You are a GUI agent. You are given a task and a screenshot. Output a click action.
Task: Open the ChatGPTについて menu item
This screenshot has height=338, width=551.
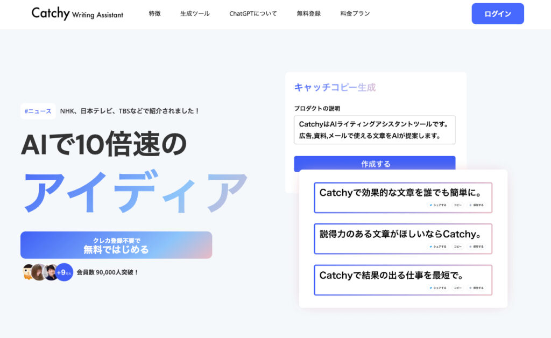[x=253, y=13]
